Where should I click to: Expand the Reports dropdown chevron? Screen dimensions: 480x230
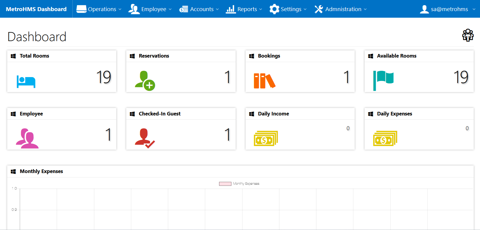click(261, 9)
